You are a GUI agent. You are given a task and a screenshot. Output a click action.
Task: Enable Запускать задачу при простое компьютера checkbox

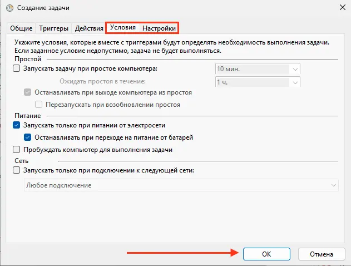16,69
